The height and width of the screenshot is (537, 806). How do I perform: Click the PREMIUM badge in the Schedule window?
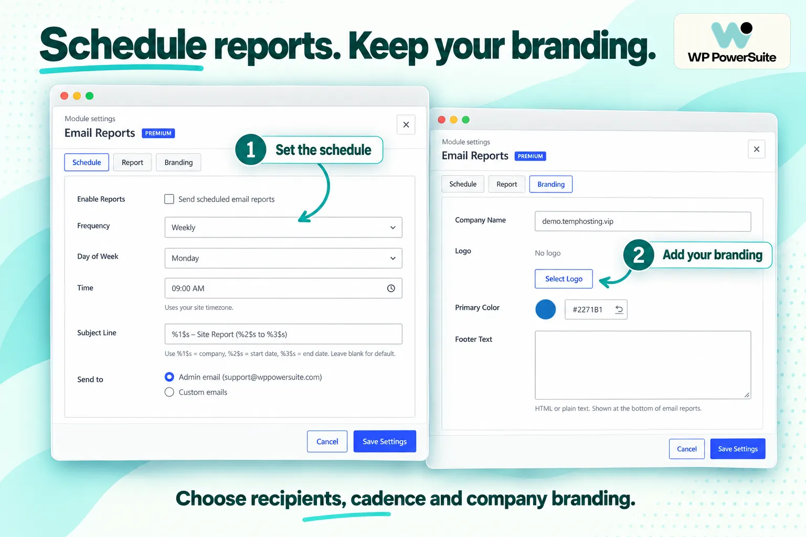158,133
